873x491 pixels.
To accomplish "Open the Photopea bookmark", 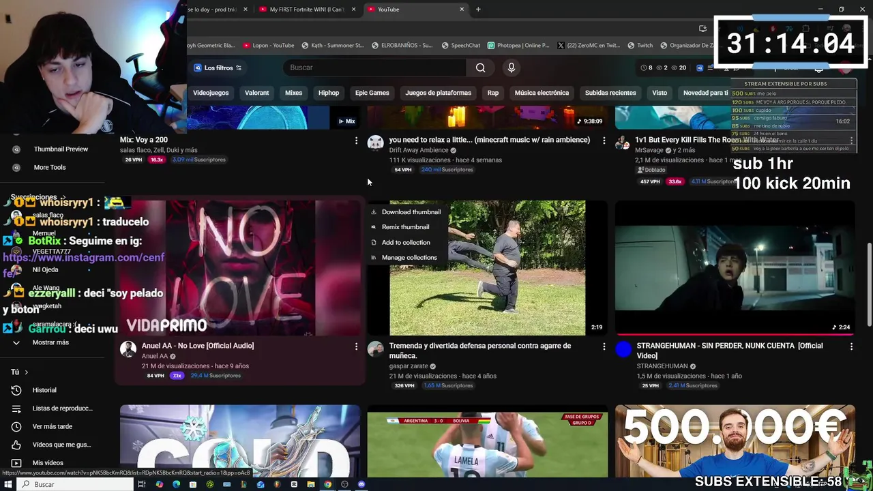I will 518,45.
